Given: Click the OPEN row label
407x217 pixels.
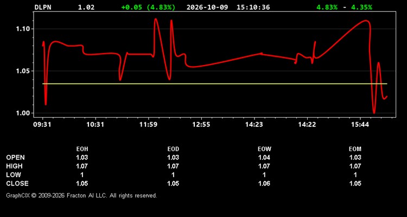Looking at the screenshot, I should [x=16, y=157].
